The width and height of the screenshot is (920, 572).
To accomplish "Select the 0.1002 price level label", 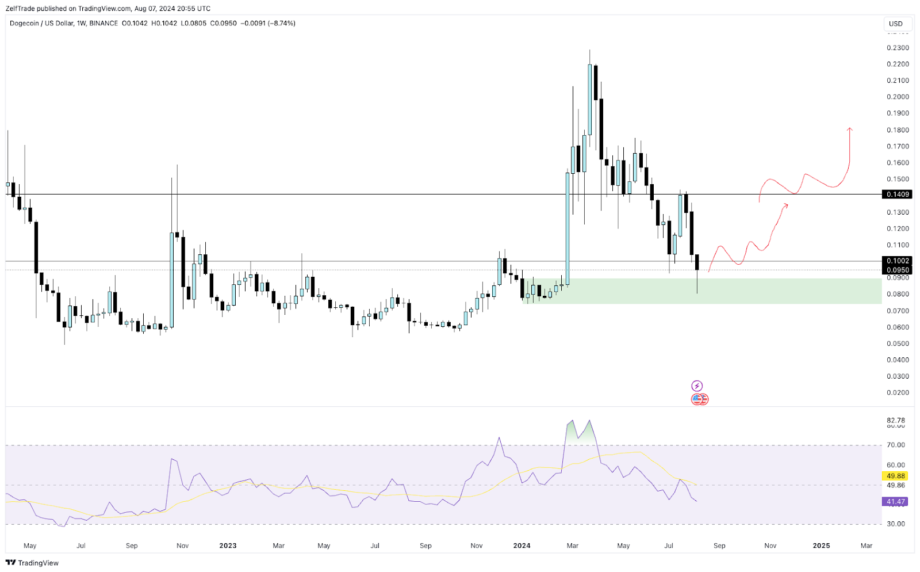I will (897, 261).
